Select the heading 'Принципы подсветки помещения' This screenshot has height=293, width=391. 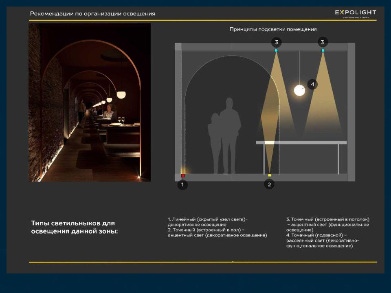pos(273,29)
